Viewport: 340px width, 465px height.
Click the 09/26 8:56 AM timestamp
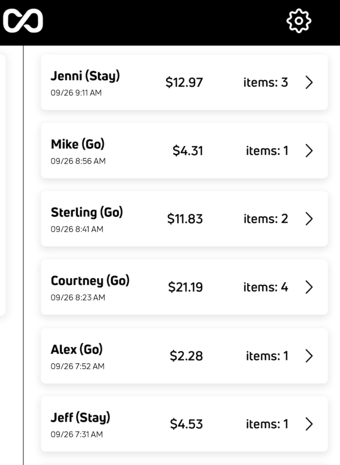coord(78,161)
